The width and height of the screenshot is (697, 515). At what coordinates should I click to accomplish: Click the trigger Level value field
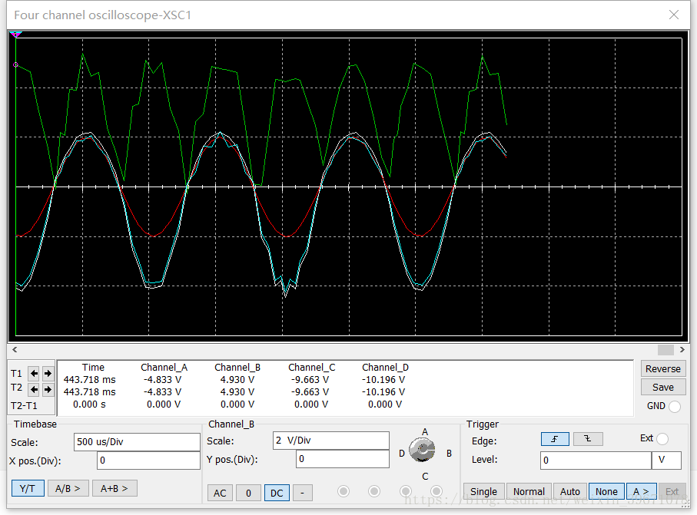[x=596, y=461]
